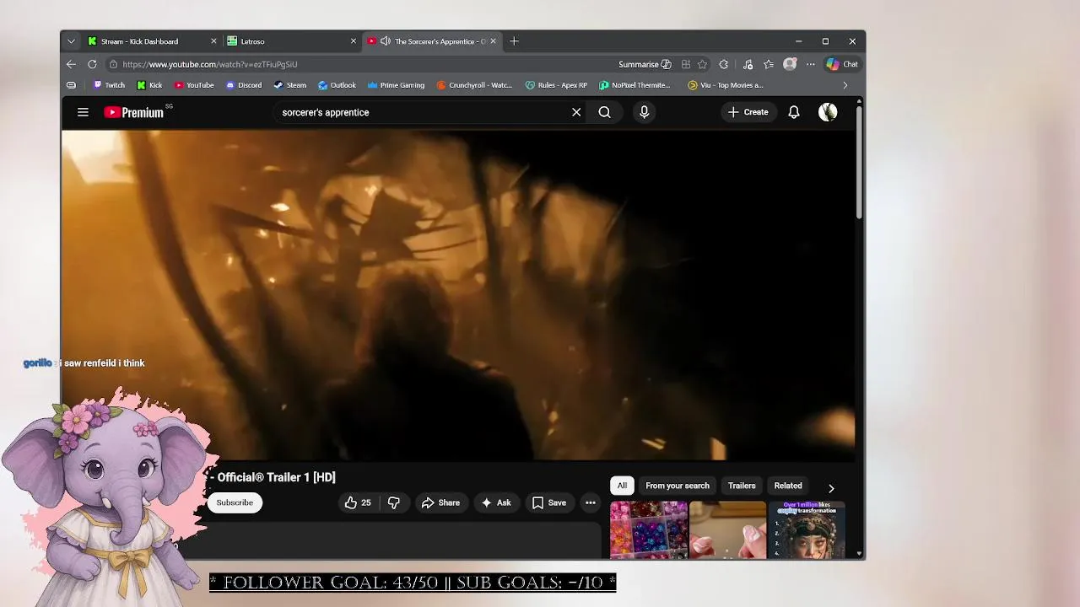Open the Rules - Apex RP bookmark
This screenshot has height=607, width=1080.
[556, 85]
